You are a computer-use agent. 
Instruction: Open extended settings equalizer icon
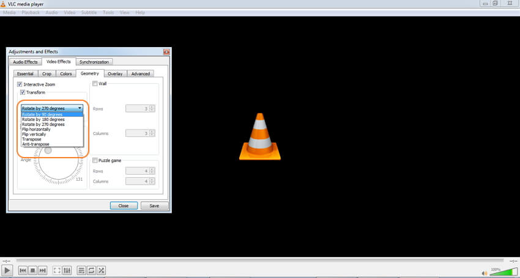pyautogui.click(x=67, y=271)
